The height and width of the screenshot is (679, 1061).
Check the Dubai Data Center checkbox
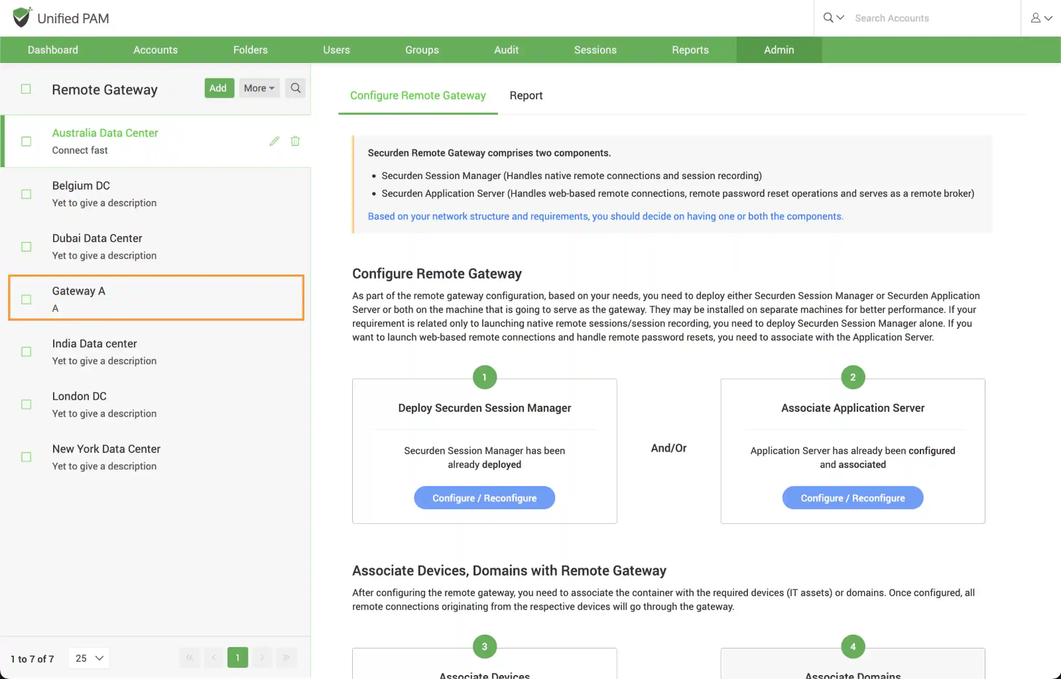pyautogui.click(x=27, y=247)
